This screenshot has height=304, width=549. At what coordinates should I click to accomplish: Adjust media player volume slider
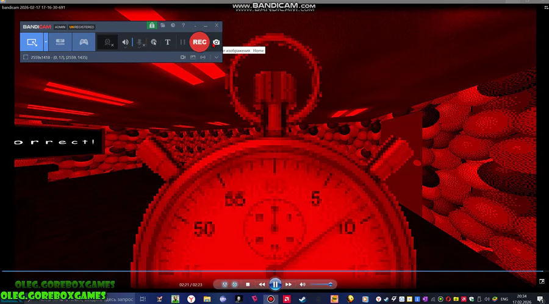(x=321, y=285)
